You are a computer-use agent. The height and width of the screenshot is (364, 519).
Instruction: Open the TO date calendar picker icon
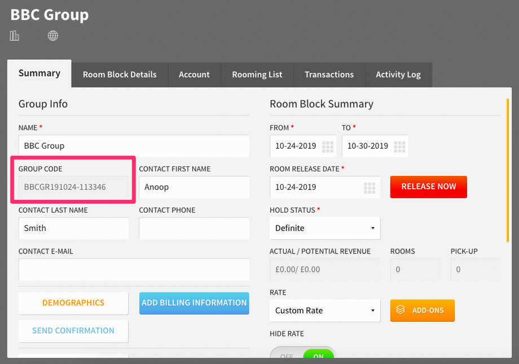[x=399, y=147]
